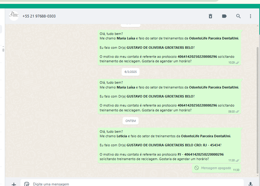The width and height of the screenshot is (260, 186).
Task: Click the microphone voice message icon
Action: [250, 184]
